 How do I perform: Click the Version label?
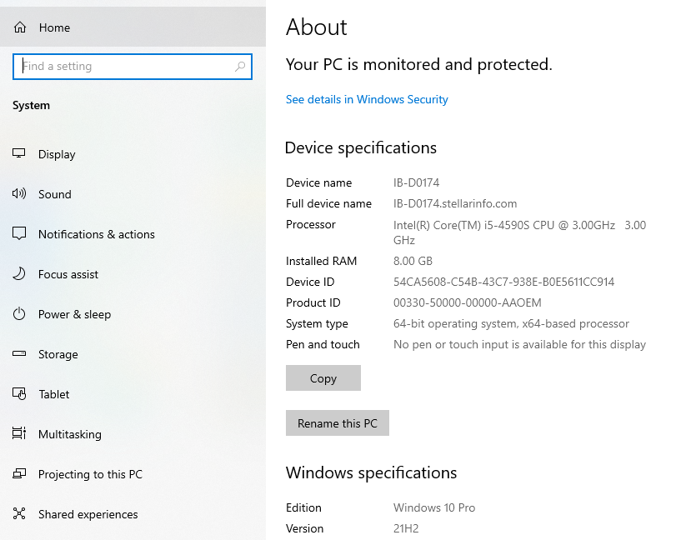point(304,528)
